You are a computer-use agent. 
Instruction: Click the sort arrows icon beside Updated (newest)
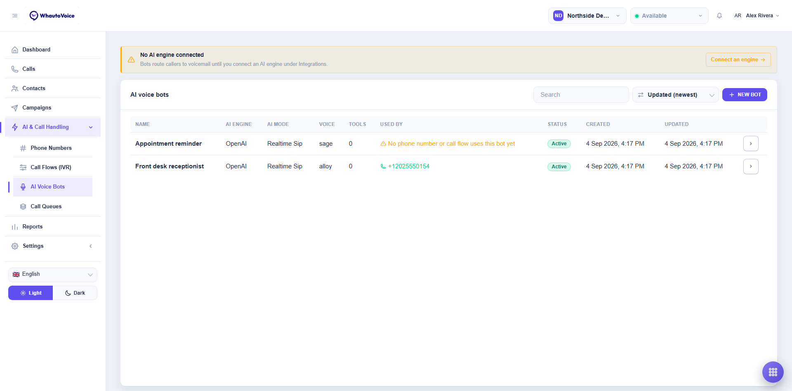(x=641, y=95)
